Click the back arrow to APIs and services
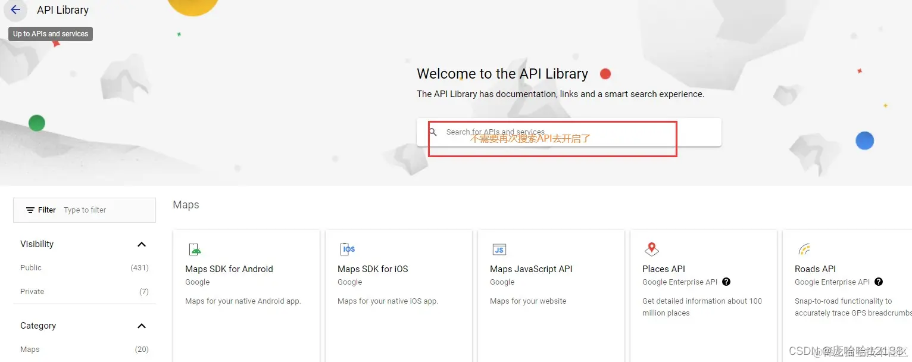Image resolution: width=912 pixels, height=362 pixels. point(15,10)
